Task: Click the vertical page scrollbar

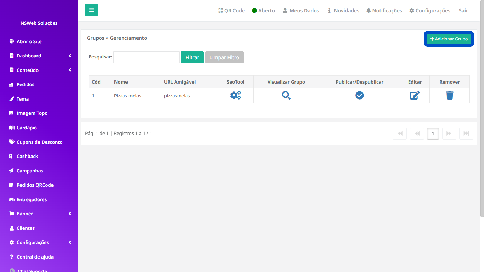Action: (482, 108)
